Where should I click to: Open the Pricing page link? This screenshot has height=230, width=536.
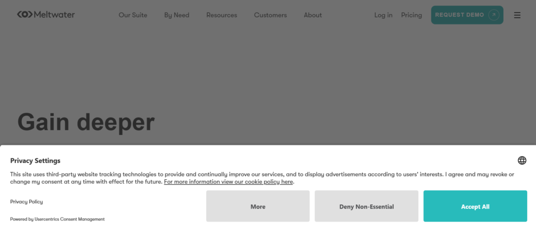[411, 15]
